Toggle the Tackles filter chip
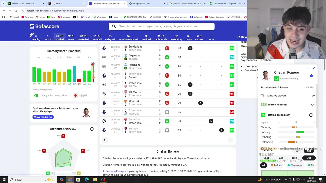Image resolution: width=326 pixels, height=183 pixels. [x=276, y=165]
